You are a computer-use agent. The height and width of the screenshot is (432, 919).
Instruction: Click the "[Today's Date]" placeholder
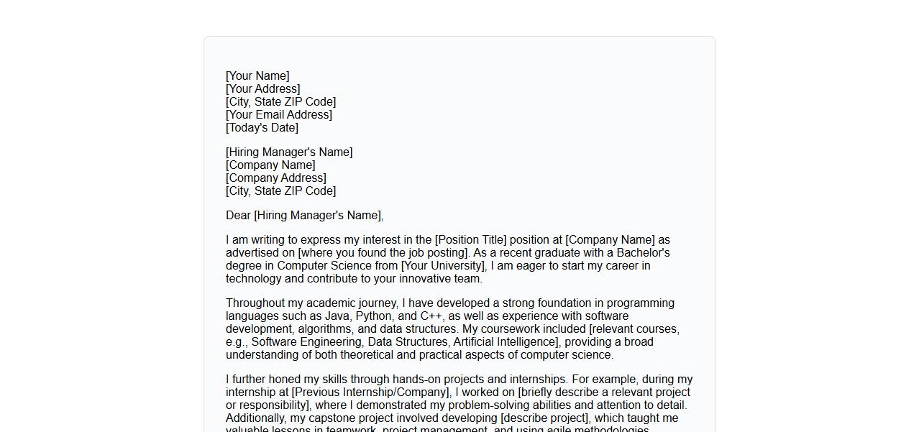coord(262,128)
